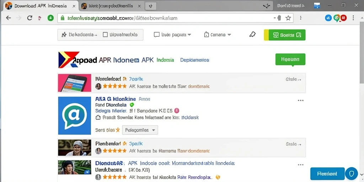Click the five-star rating in Plenbendarl row
The height and width of the screenshot is (182, 364).
coord(115,151)
